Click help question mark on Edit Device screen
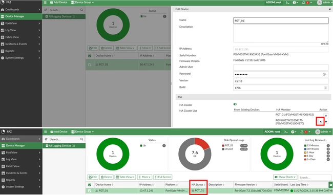333x195 pixels. coord(295,3)
